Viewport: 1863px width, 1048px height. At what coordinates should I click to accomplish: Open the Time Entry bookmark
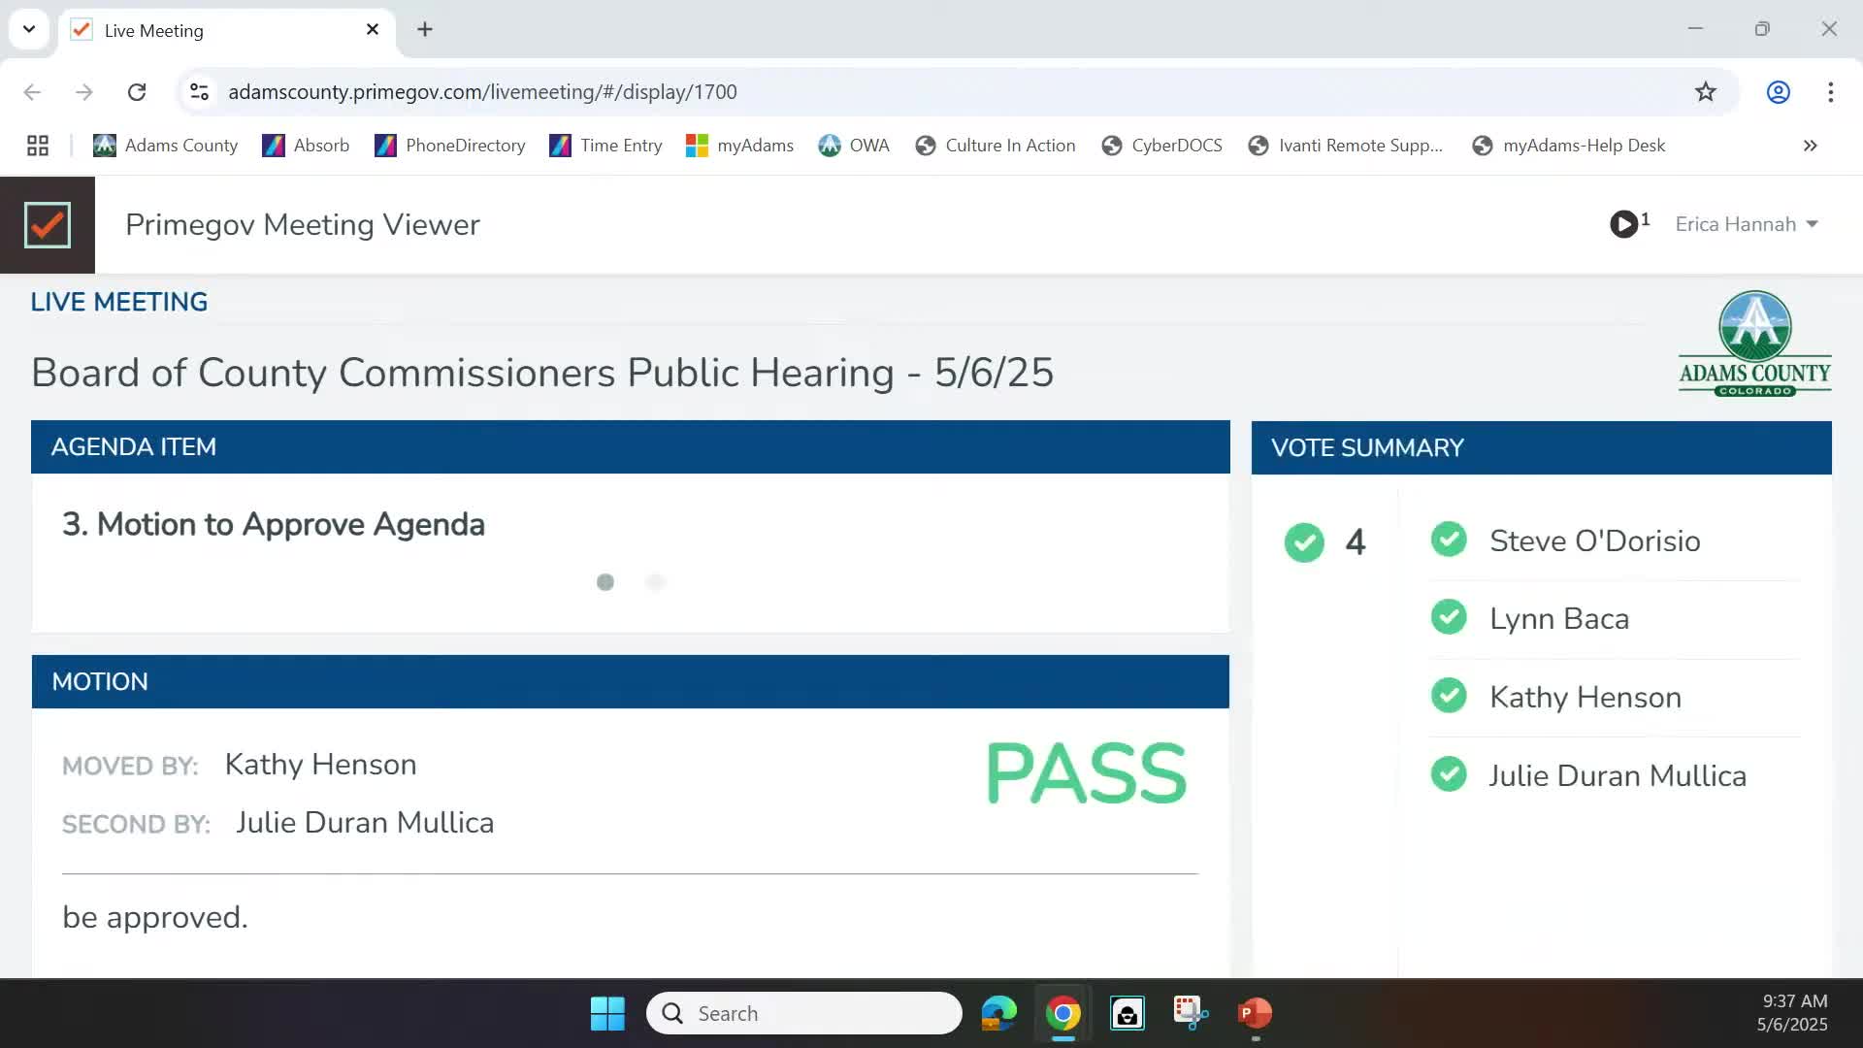click(605, 146)
